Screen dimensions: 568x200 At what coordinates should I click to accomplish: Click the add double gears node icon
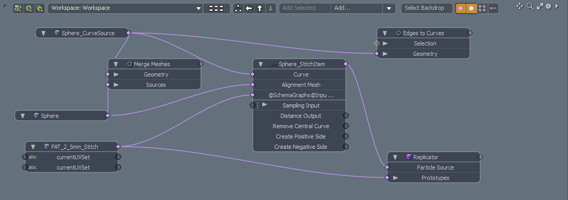coord(39,8)
